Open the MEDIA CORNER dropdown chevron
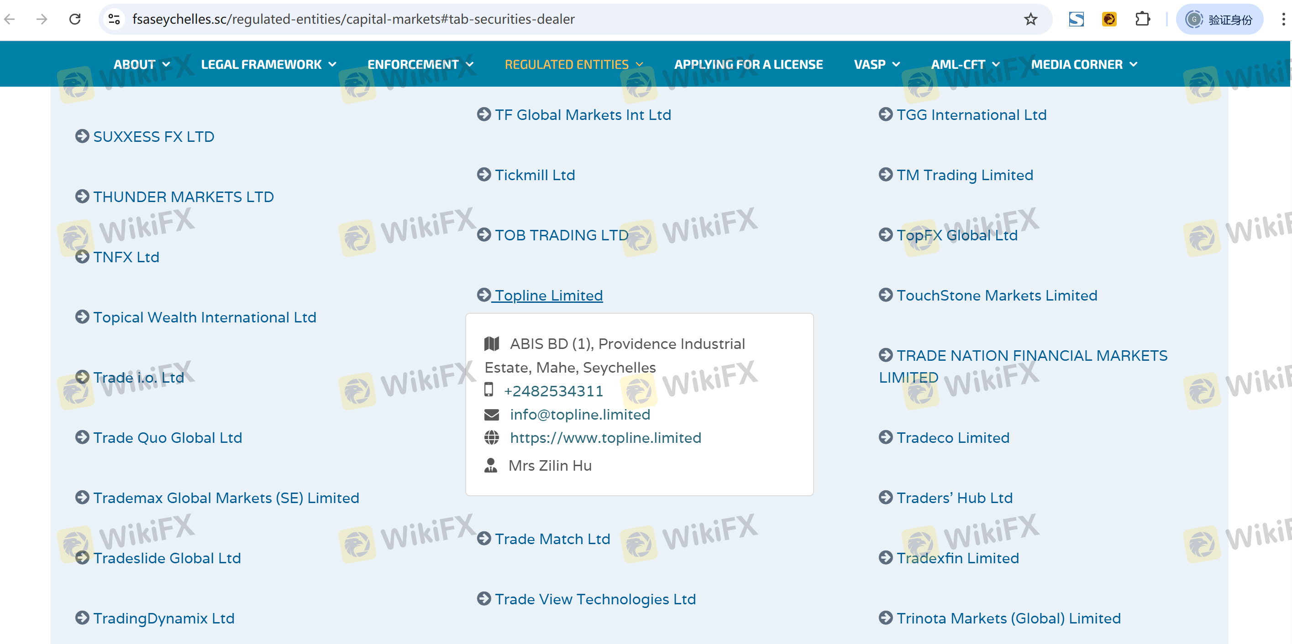Screen dimensions: 1292x644 pyautogui.click(x=1133, y=65)
